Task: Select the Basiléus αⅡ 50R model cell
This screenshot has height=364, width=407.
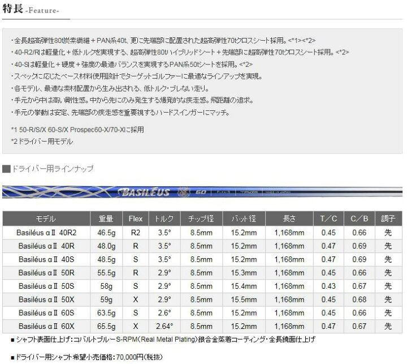Action: point(46,273)
